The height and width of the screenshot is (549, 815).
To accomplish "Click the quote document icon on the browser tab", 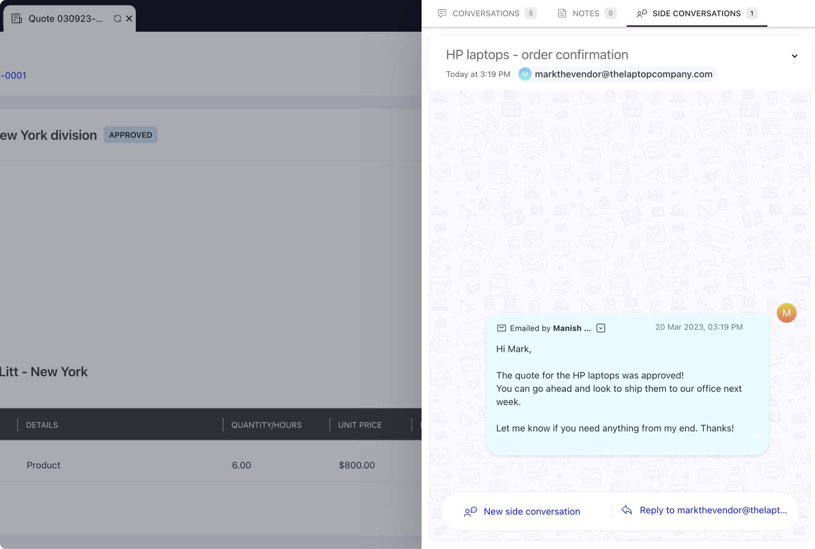I will pos(16,18).
